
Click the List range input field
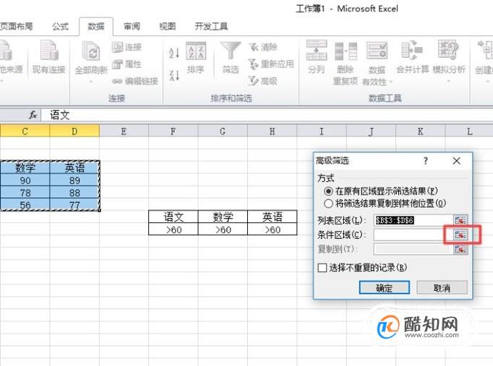413,220
